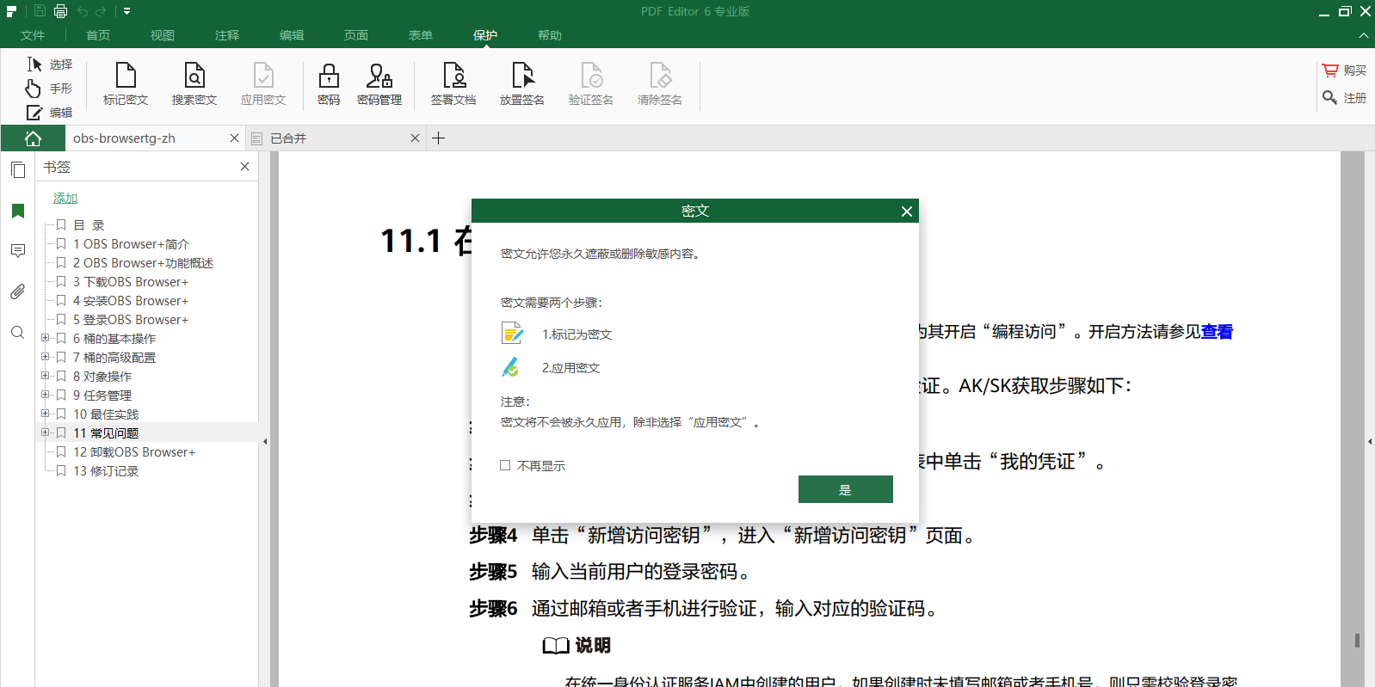Click the save icon in title bar
Screen dimensions: 1375x687
pos(40,11)
